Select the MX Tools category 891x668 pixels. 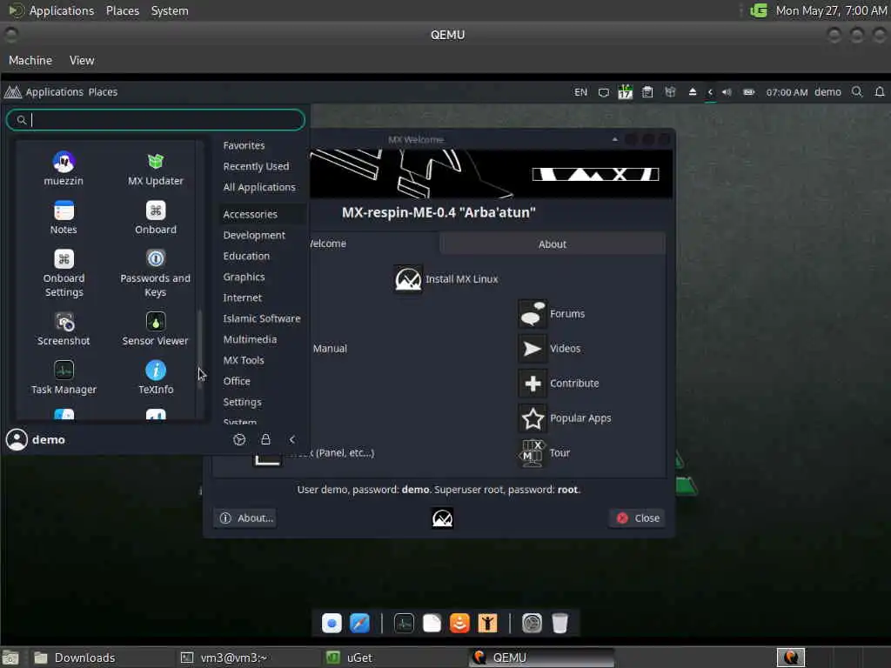244,360
